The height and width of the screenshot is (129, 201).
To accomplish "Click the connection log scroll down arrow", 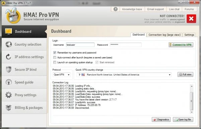I will [192, 112].
